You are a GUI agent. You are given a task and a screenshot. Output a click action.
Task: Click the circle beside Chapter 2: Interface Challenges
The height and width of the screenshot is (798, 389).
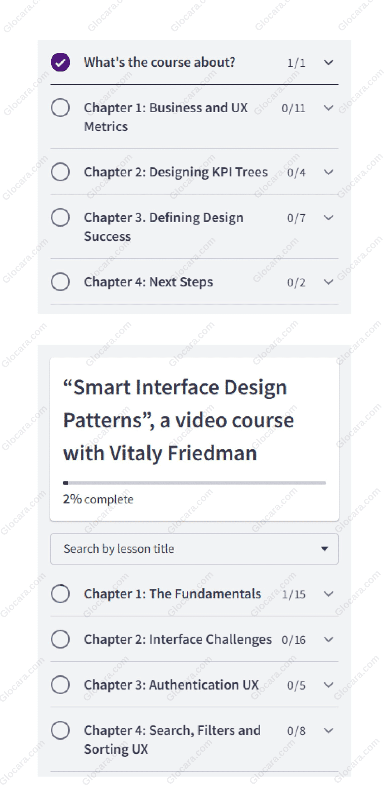click(x=61, y=640)
